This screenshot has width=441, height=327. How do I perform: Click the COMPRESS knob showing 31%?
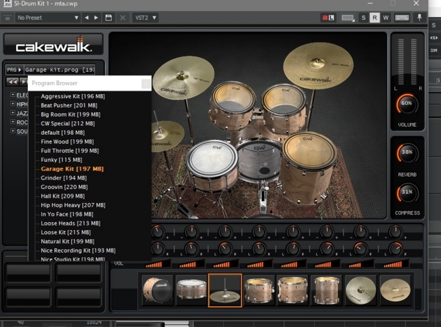click(407, 193)
